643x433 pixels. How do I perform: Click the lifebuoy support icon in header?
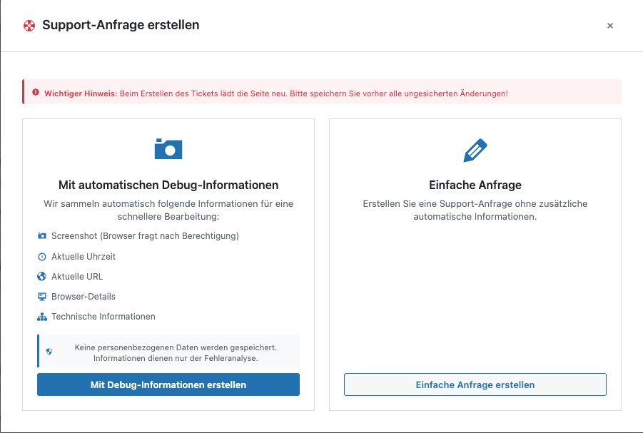(x=29, y=26)
